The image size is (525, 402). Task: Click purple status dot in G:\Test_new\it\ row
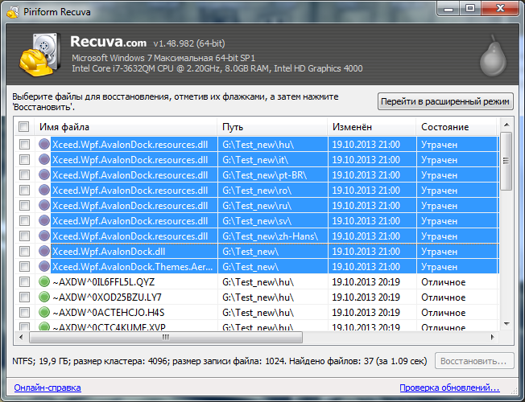pos(43,159)
